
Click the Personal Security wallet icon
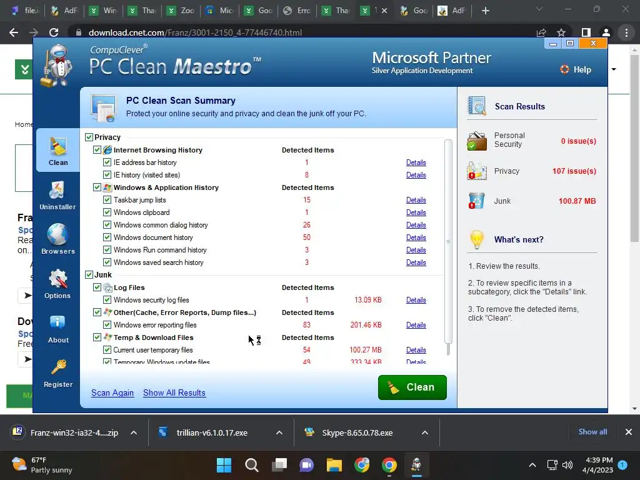point(477,141)
